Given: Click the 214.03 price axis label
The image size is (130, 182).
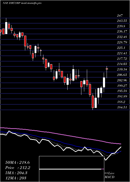Looking at the screenshot, I should coord(122,64).
